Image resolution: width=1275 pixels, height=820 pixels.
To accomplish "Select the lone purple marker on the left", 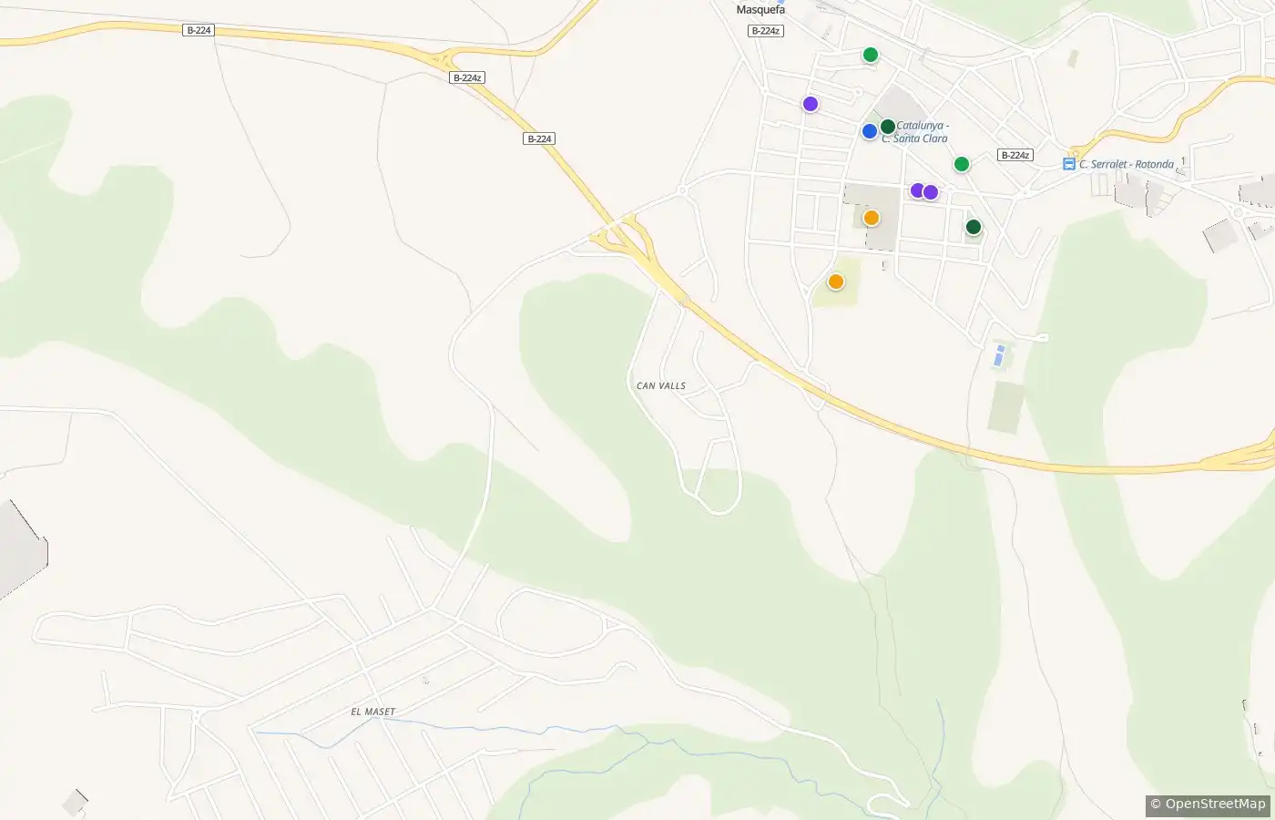I will pyautogui.click(x=811, y=104).
